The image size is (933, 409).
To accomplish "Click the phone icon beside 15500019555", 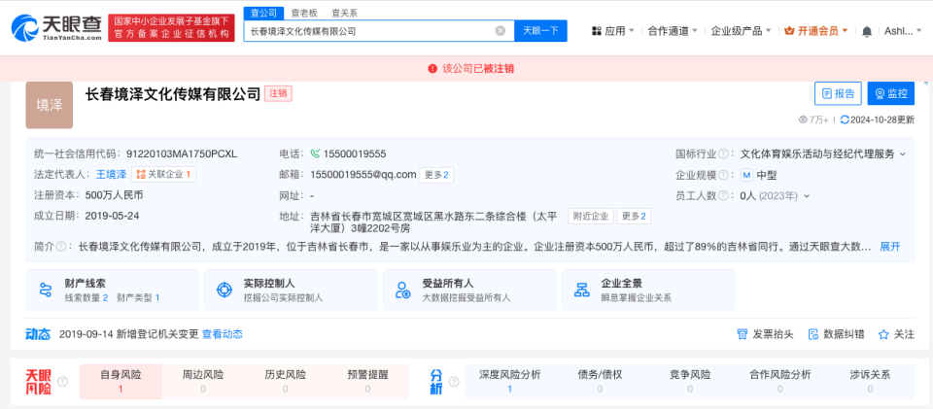I will (x=315, y=153).
